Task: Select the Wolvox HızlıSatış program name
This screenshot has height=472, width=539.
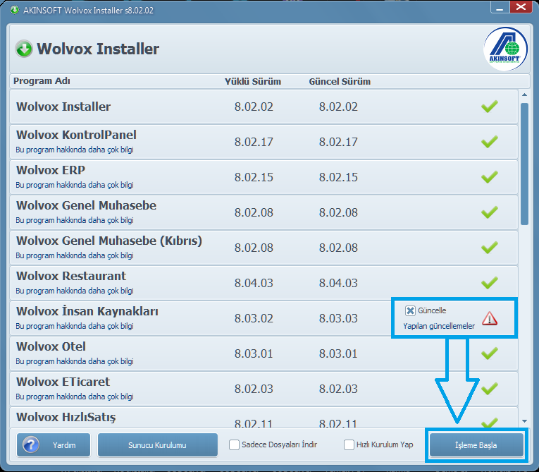Action: tap(66, 417)
